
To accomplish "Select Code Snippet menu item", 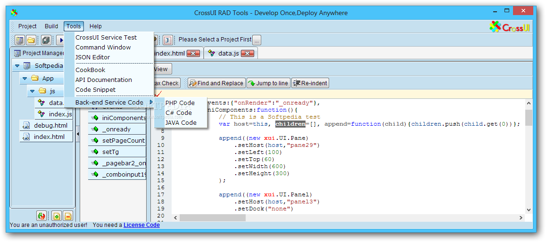I will (x=96, y=90).
